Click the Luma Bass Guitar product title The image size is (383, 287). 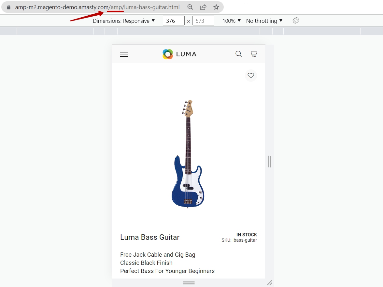tap(150, 237)
